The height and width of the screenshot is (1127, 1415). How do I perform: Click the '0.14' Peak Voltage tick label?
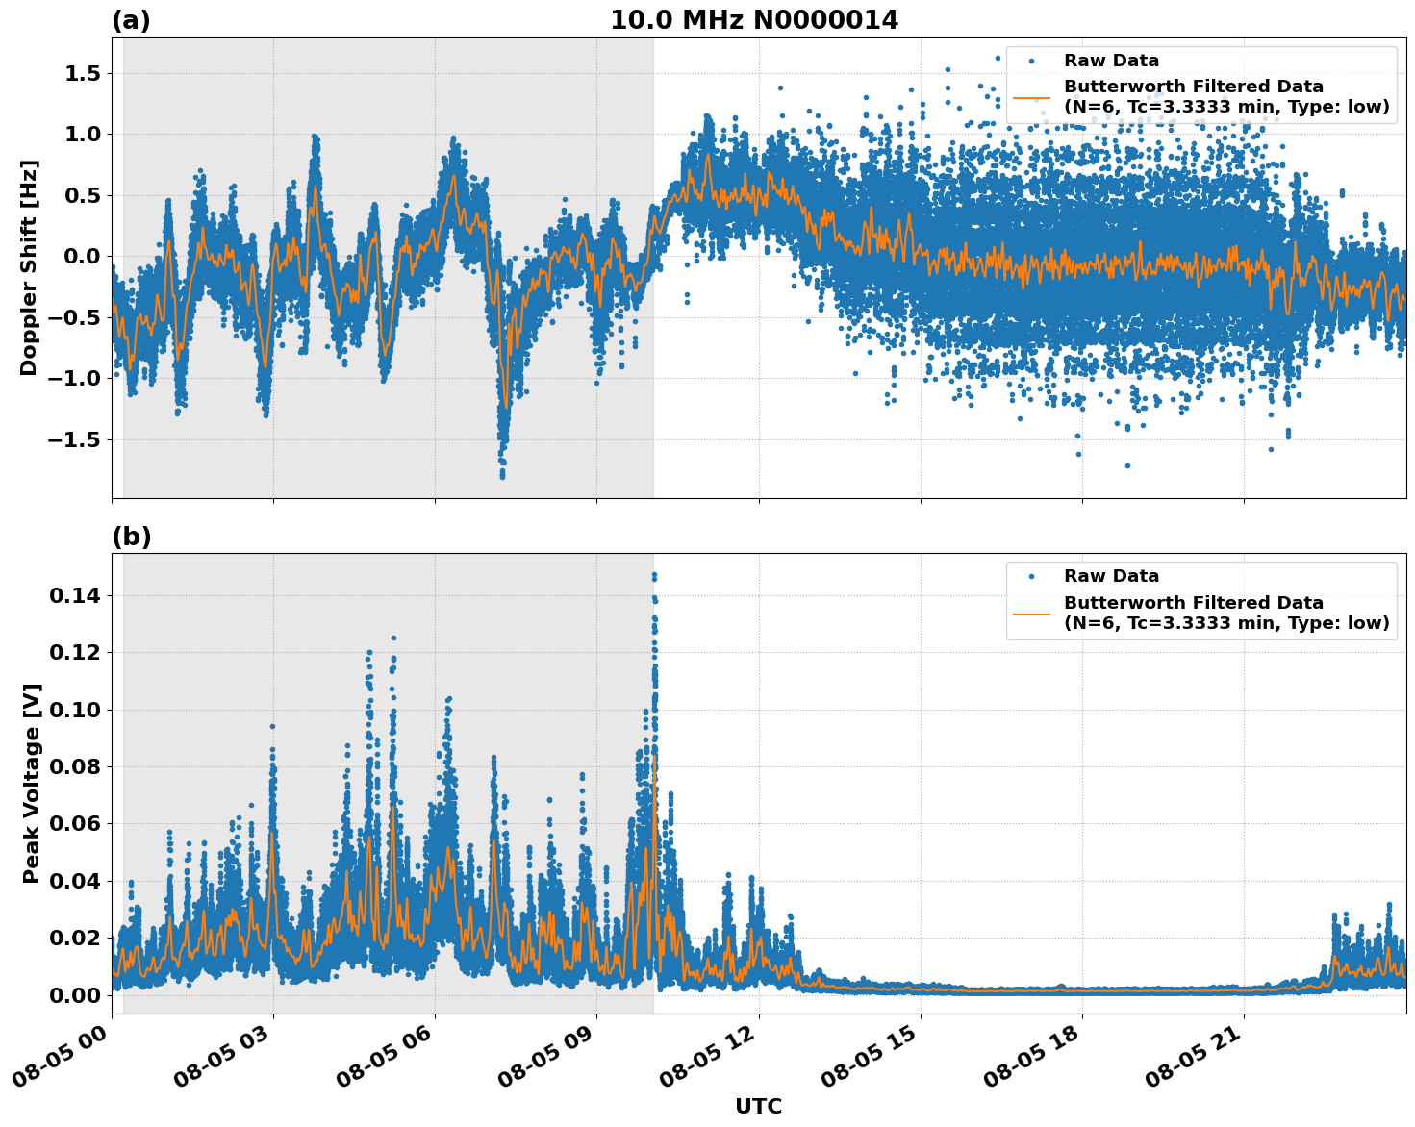(x=75, y=596)
